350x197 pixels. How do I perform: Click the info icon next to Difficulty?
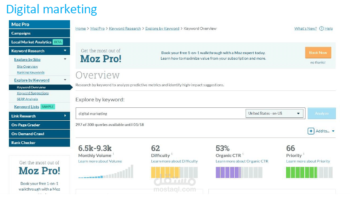pyautogui.click(x=172, y=154)
